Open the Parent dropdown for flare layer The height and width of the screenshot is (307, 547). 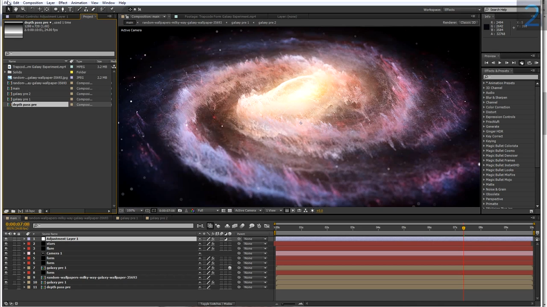point(255,249)
